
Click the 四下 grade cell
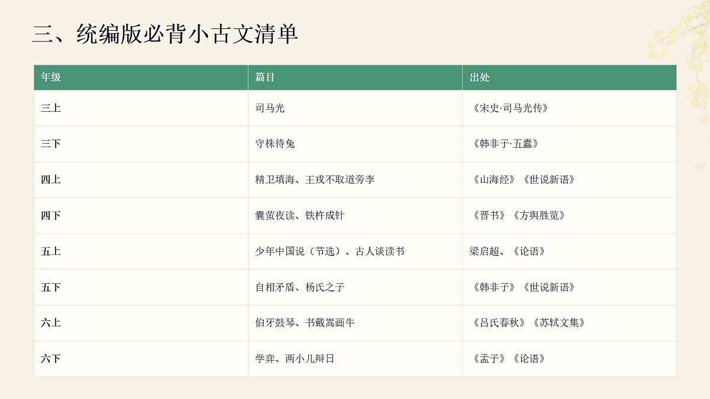141,216
